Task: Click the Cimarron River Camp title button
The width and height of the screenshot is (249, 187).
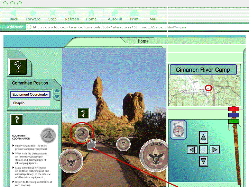Action: click(x=203, y=70)
